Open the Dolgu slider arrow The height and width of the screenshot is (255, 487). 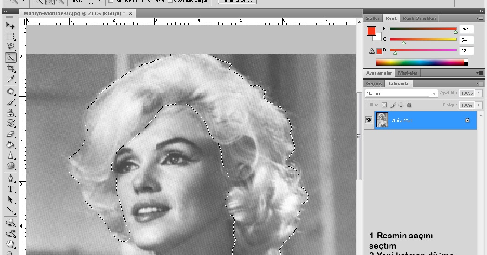tap(479, 105)
